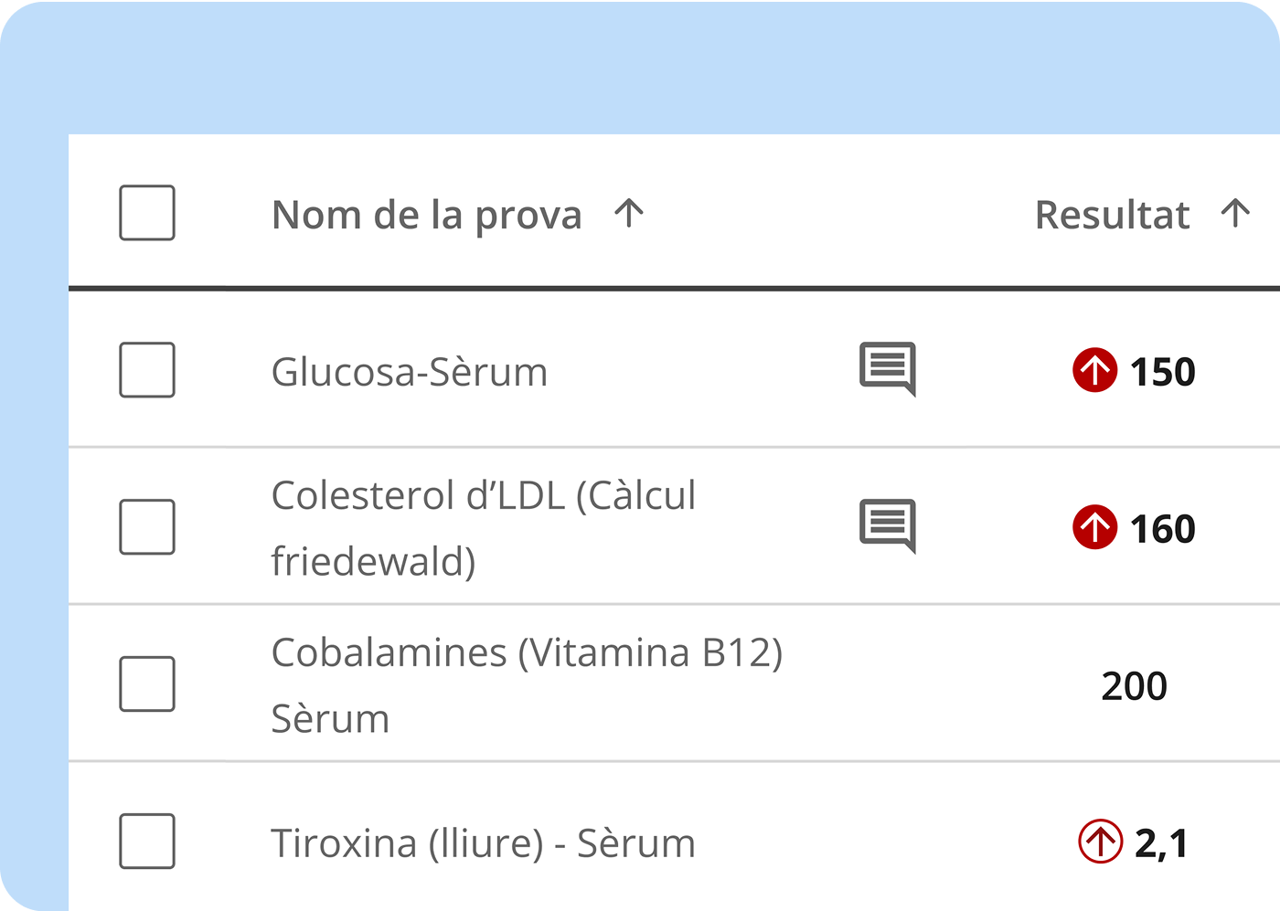The image size is (1280, 911).
Task: Click the red high-value arrow beside 150
Action: coord(1094,370)
